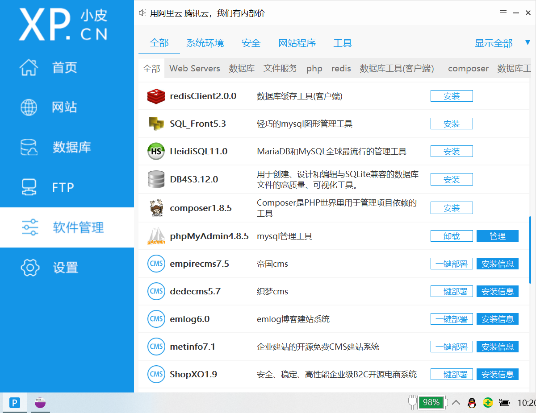Click the database cloud icon in sidebar

coord(29,147)
